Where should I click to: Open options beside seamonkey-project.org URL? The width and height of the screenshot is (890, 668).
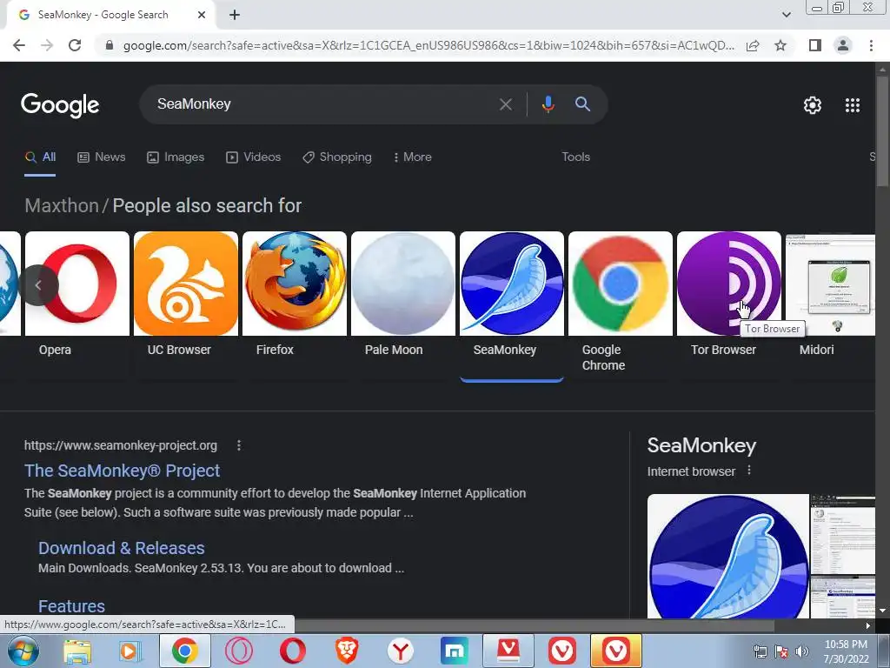pyautogui.click(x=239, y=445)
